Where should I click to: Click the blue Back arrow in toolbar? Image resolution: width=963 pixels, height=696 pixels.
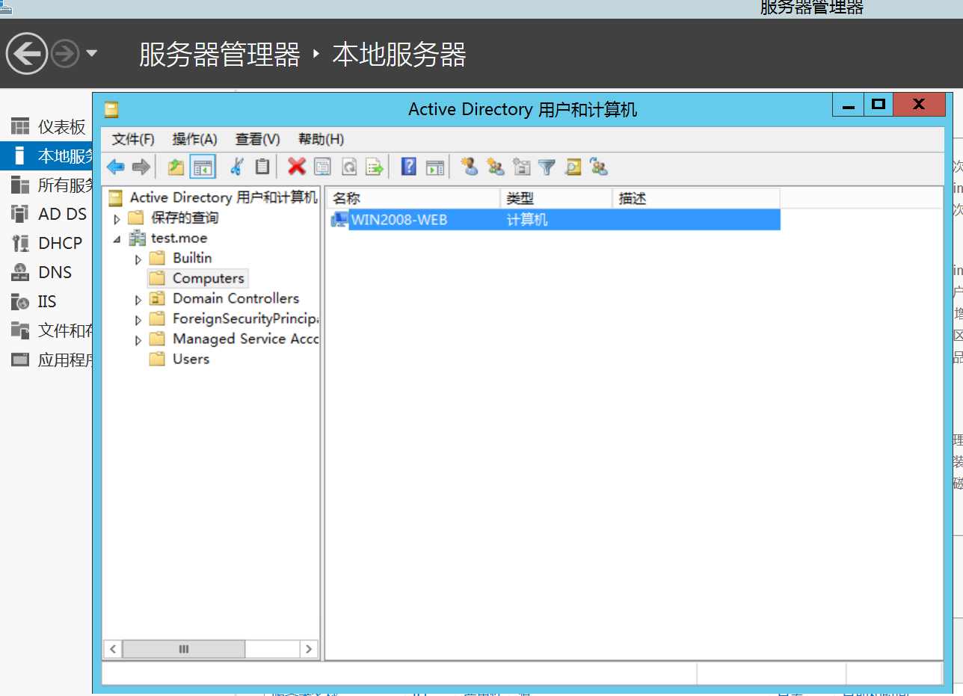[x=115, y=167]
